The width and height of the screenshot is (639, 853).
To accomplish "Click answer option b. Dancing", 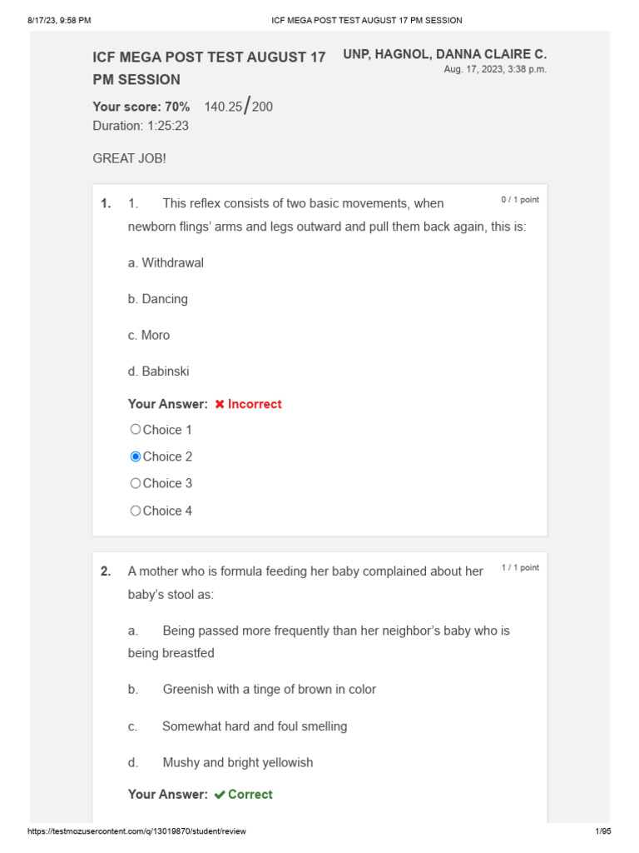I will point(158,299).
